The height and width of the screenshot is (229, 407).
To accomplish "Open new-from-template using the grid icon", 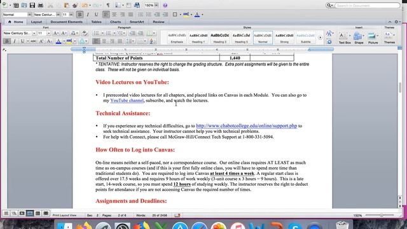I will (x=16, y=5).
